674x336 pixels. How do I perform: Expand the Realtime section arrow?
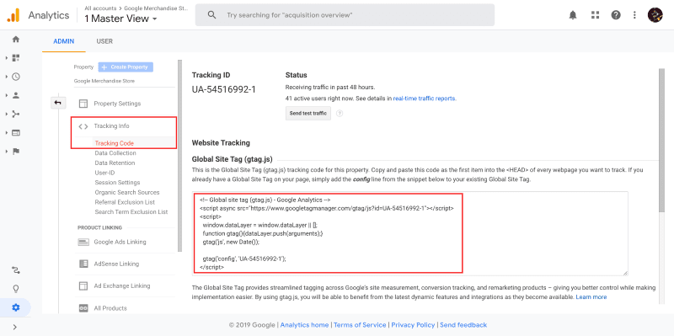(x=7, y=77)
